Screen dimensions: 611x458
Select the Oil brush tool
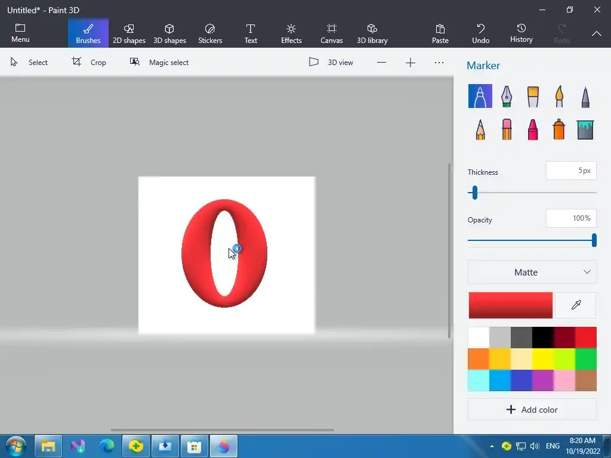[x=533, y=96]
